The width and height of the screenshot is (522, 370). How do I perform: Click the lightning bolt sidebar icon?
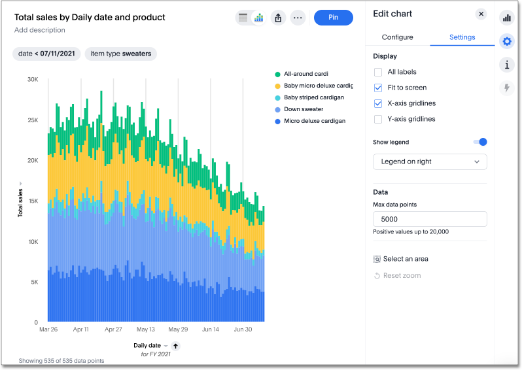point(506,88)
